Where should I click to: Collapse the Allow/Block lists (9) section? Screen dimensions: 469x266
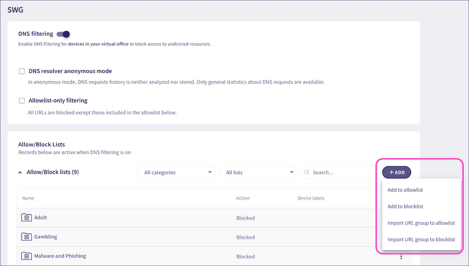tap(20, 172)
